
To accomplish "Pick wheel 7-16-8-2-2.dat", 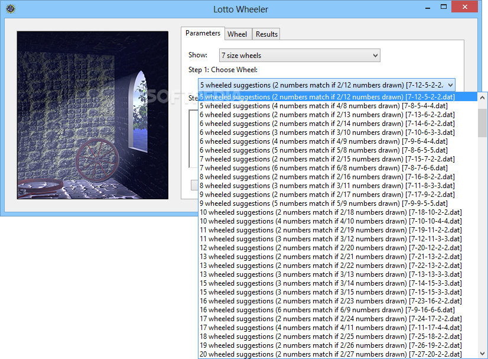I will point(337,177).
